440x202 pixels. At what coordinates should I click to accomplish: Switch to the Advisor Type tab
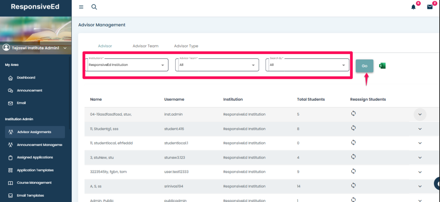pyautogui.click(x=186, y=46)
